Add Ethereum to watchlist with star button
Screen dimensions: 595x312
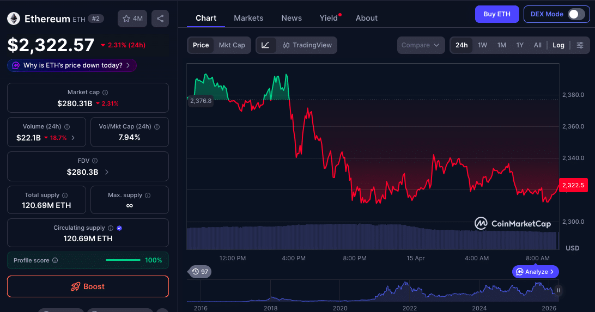click(x=132, y=19)
